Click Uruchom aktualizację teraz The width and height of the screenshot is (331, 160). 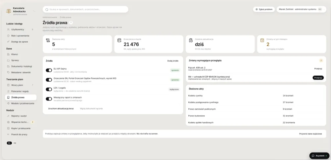click(61, 108)
